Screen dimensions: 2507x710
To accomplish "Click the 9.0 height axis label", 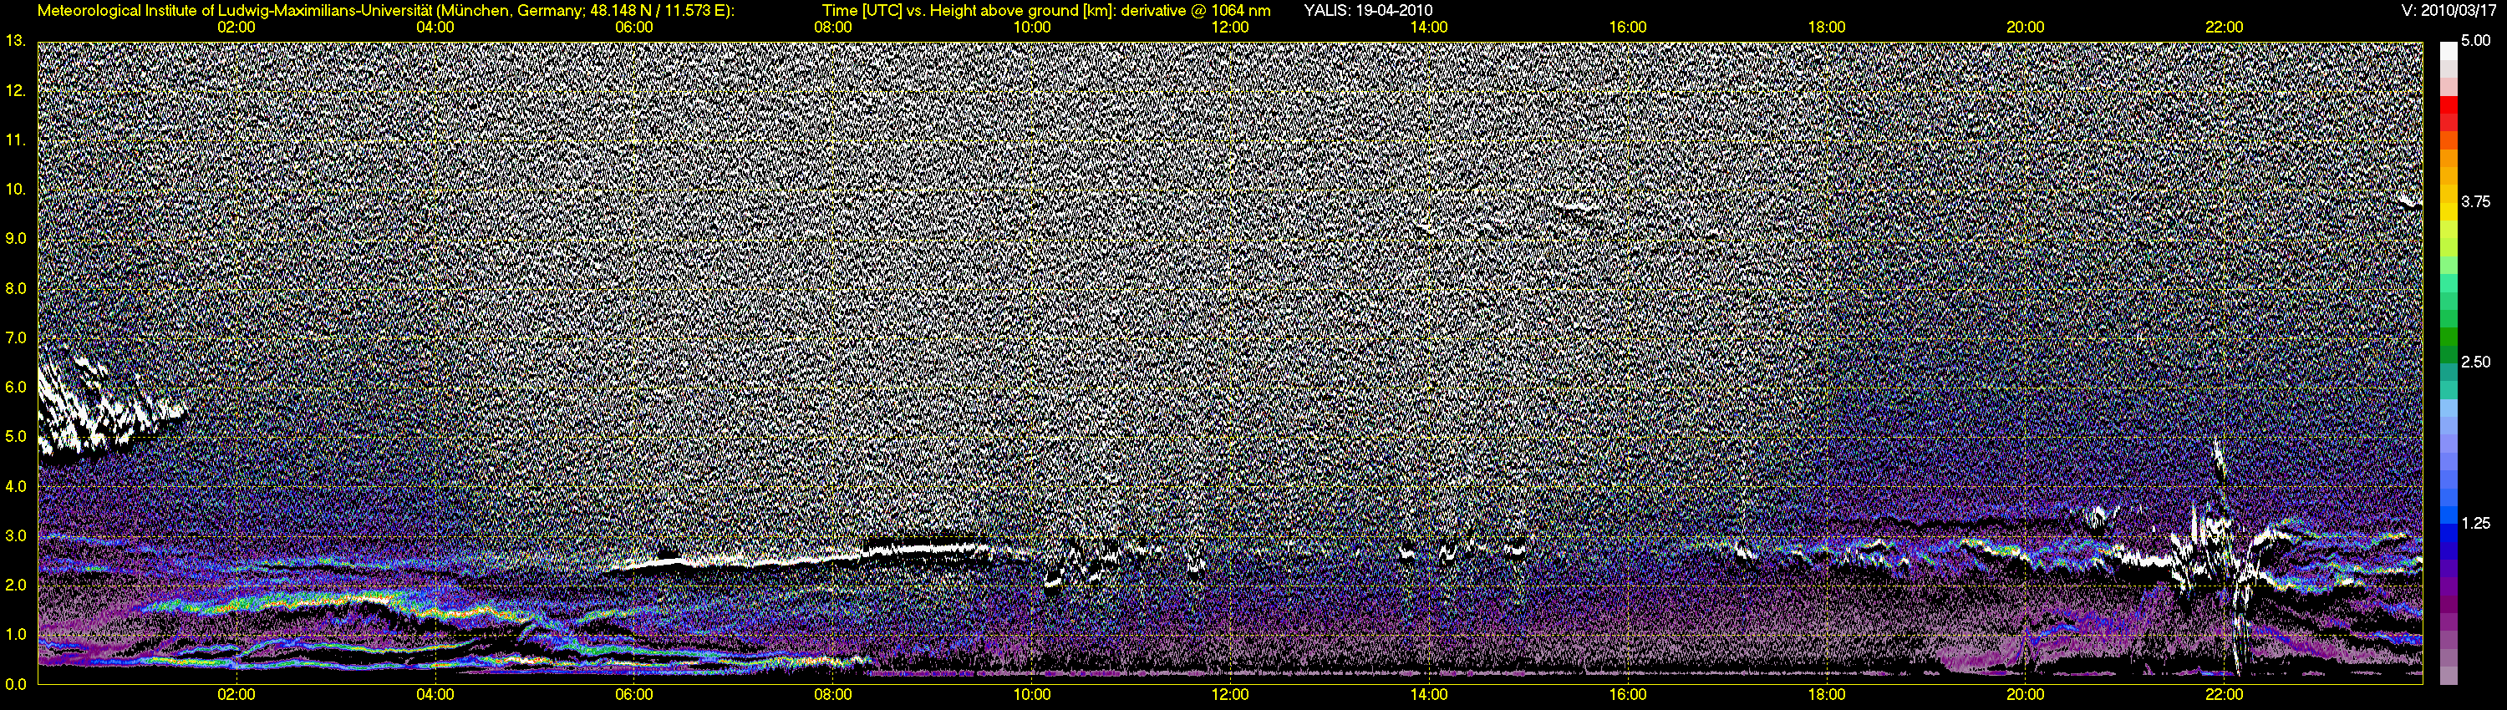I will point(16,238).
